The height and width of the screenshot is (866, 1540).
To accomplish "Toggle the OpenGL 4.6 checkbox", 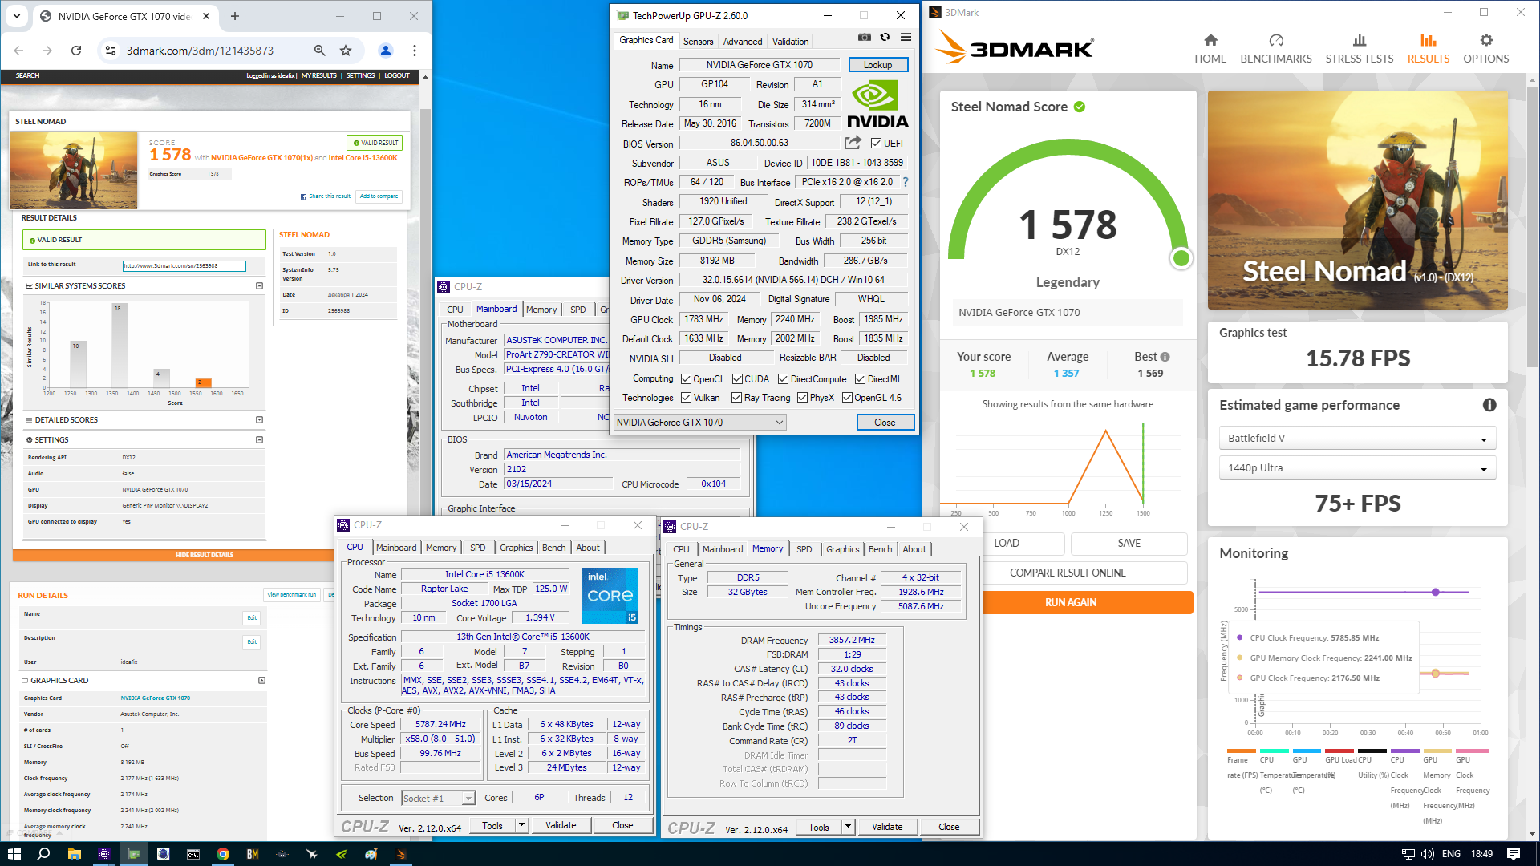I will [x=847, y=398].
